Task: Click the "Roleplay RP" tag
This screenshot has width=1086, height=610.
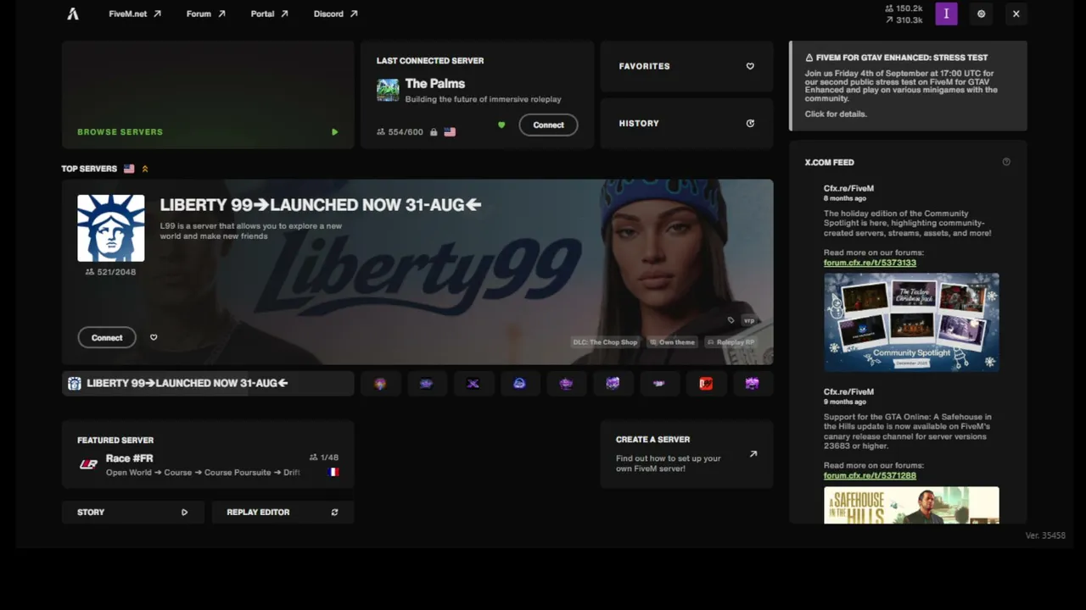Action: pos(731,342)
